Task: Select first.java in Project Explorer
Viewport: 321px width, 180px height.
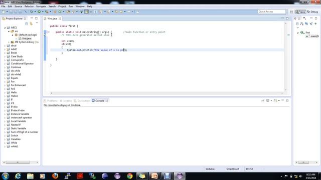Action: pos(25,38)
